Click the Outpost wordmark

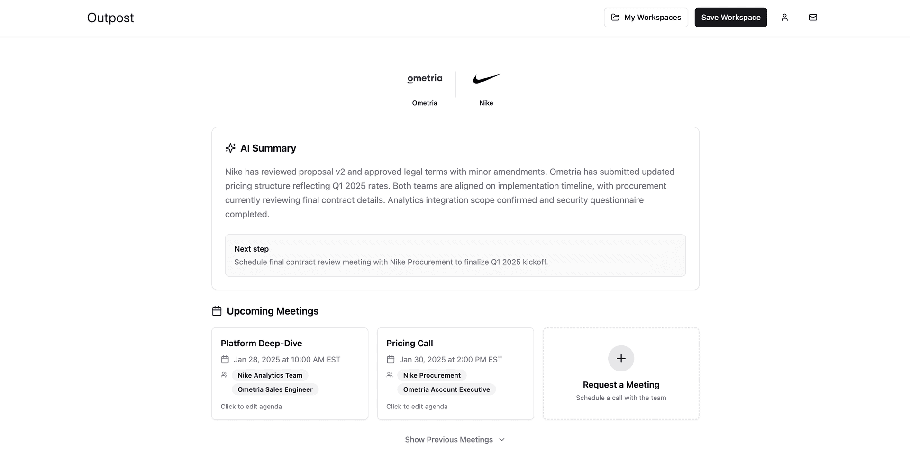tap(110, 18)
